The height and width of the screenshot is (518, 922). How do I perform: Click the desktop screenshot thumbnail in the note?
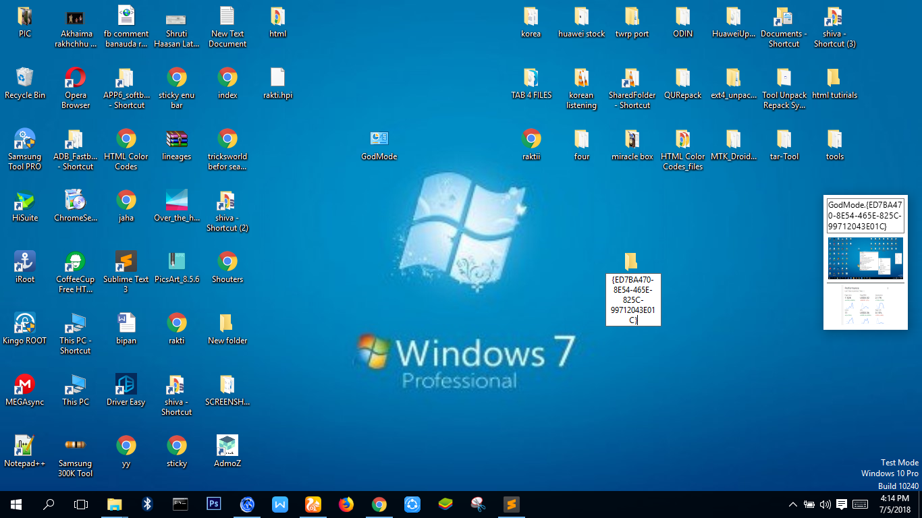click(866, 258)
